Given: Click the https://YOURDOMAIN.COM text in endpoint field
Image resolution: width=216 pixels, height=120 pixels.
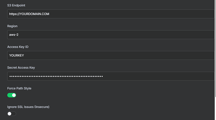Looking at the screenshot, I should coord(29,14).
